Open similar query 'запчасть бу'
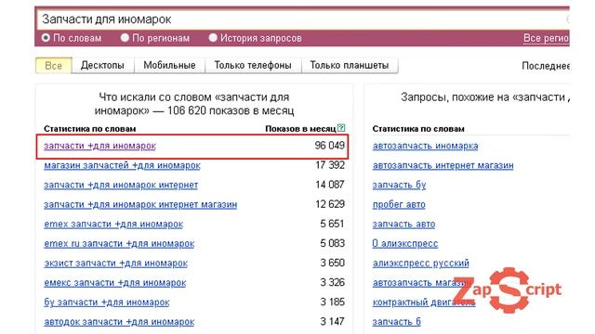Image resolution: width=595 pixels, height=334 pixels. pos(399,186)
